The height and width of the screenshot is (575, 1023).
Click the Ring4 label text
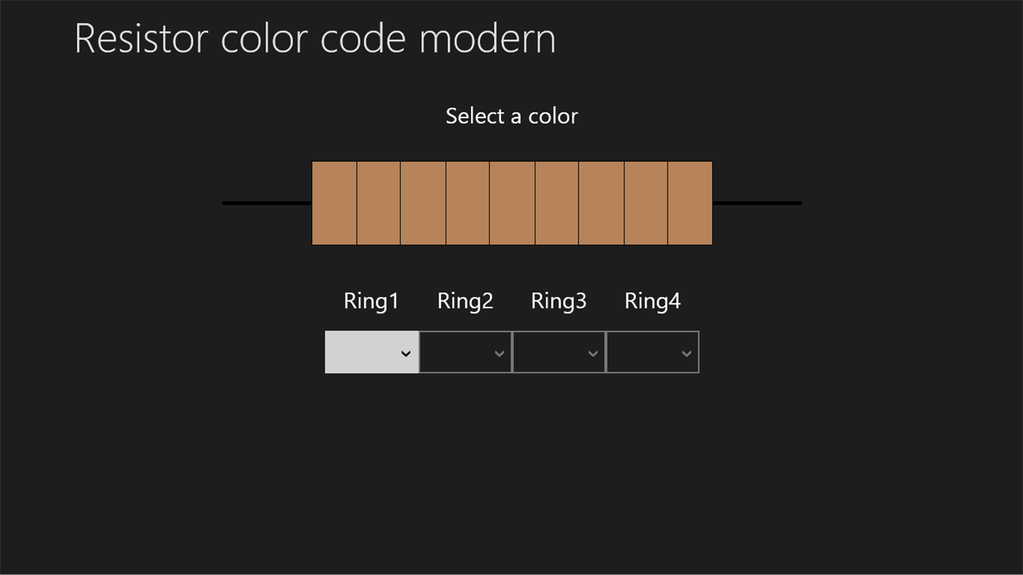pos(652,300)
